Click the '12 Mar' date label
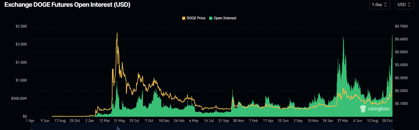 [105, 120]
